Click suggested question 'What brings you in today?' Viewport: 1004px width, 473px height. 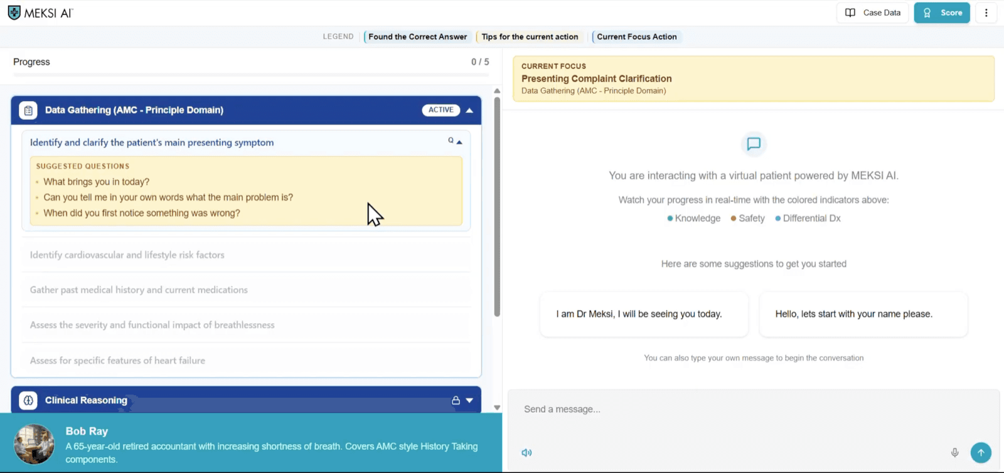[97, 182]
